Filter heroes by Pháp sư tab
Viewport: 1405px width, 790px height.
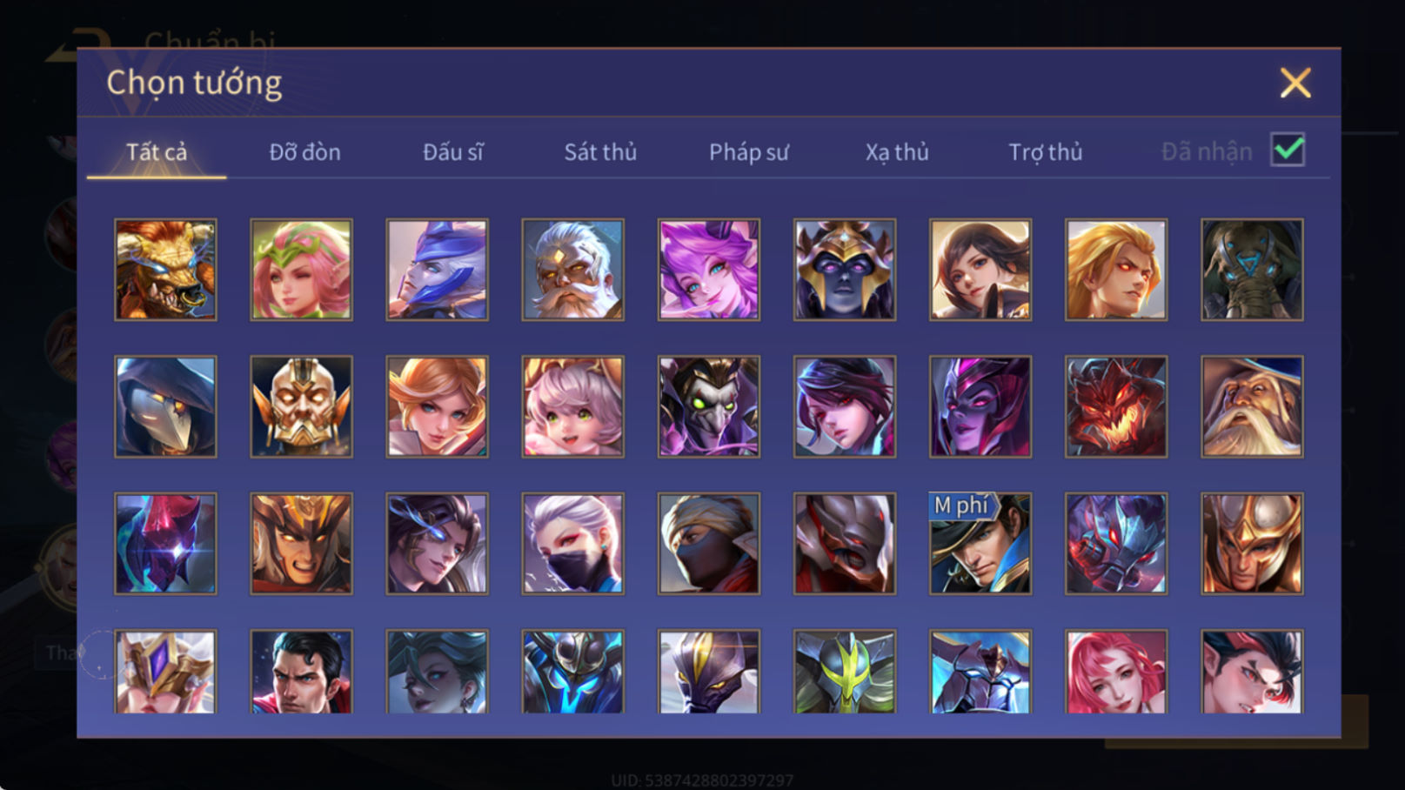click(748, 152)
